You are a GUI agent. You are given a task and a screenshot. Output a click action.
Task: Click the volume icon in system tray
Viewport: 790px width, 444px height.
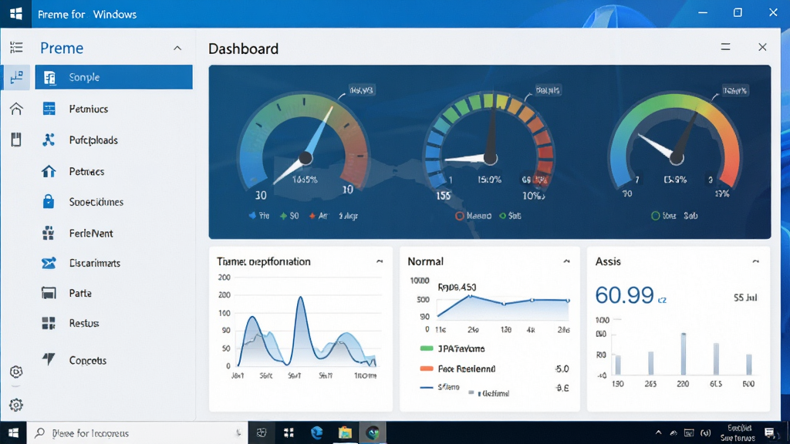click(x=705, y=433)
